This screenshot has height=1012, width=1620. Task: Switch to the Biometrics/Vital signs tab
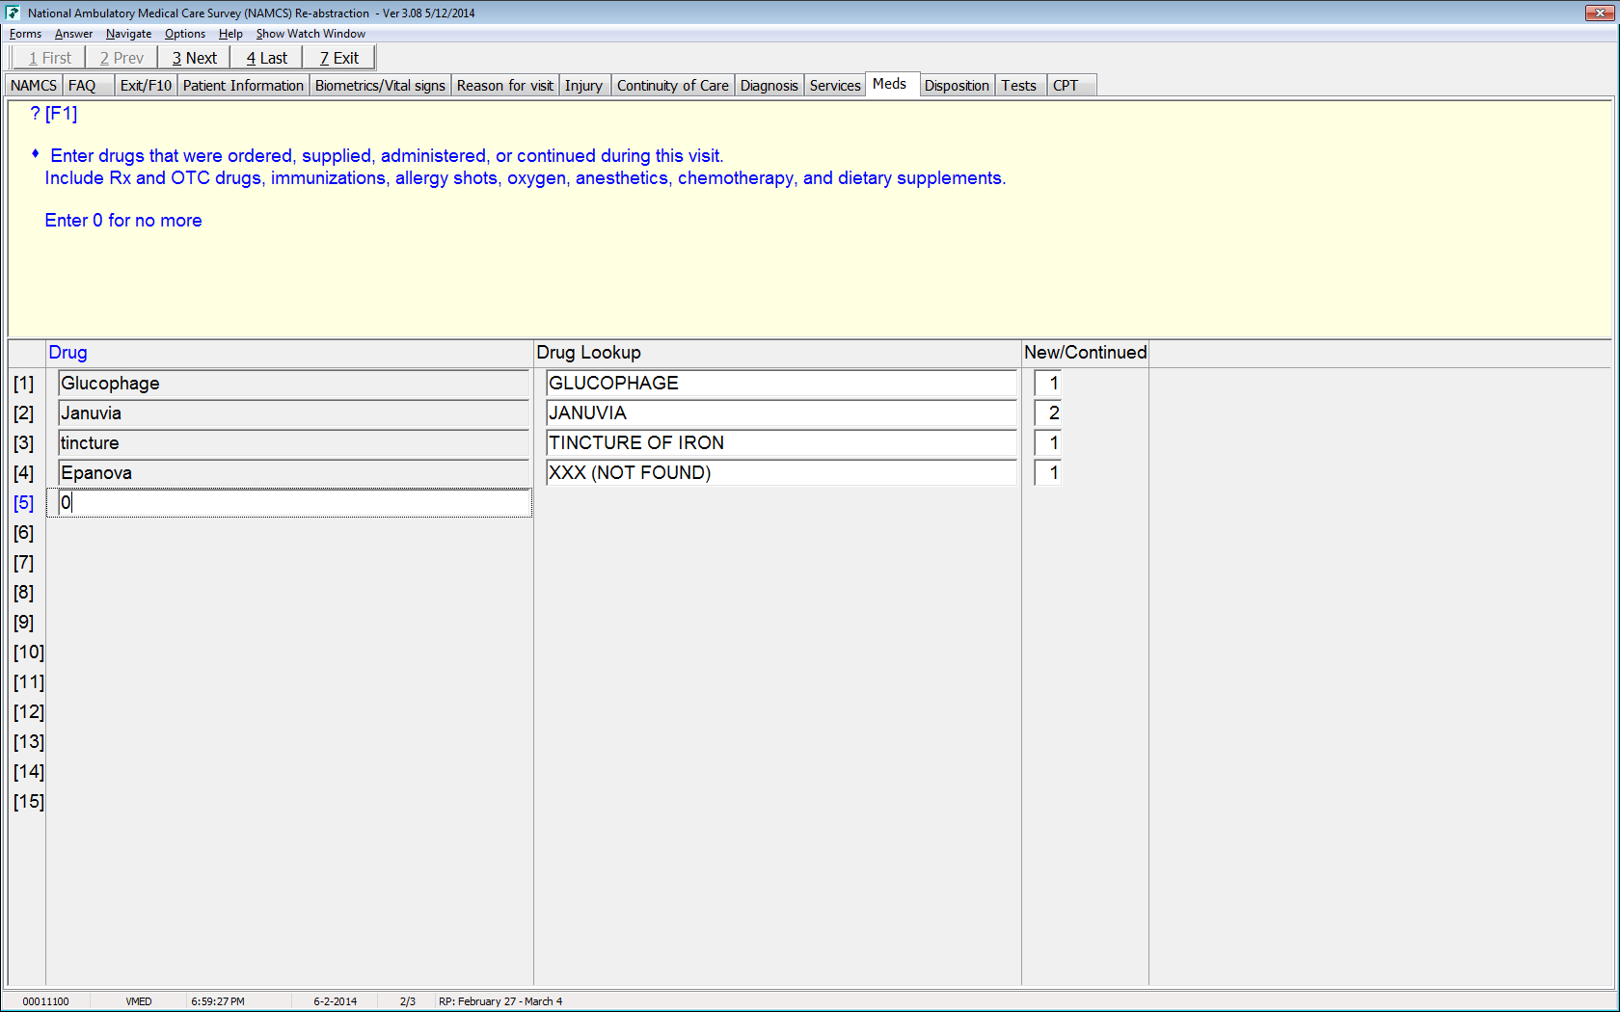point(380,86)
